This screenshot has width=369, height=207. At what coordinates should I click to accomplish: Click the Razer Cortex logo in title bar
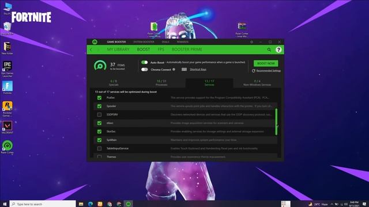click(x=95, y=42)
